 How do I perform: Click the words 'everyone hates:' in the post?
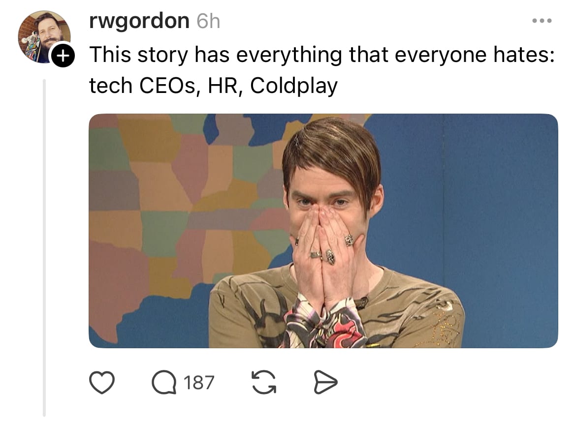coord(475,55)
